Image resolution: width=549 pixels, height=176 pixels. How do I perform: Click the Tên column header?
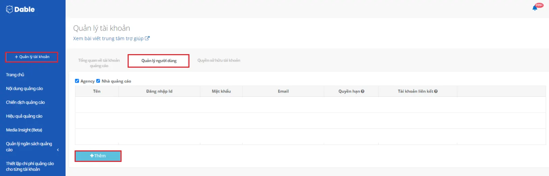point(97,91)
